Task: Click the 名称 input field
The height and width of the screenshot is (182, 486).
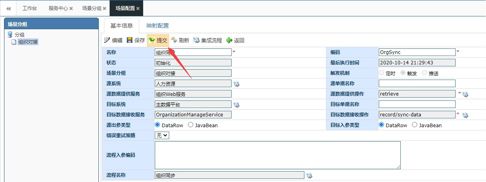Action: coord(193,52)
